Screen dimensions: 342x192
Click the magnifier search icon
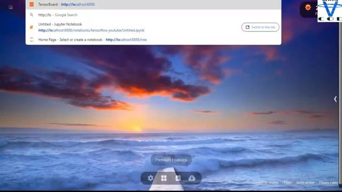[32, 15]
